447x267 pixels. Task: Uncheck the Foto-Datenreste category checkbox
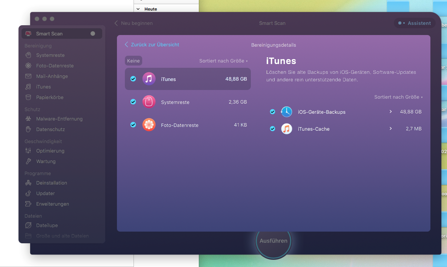pos(133,125)
